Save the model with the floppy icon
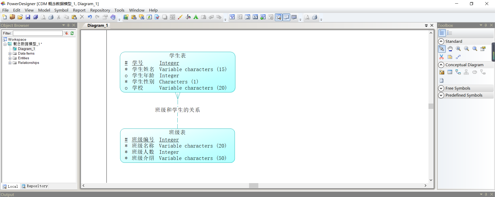Image resolution: width=495 pixels, height=197 pixels. (28, 17)
